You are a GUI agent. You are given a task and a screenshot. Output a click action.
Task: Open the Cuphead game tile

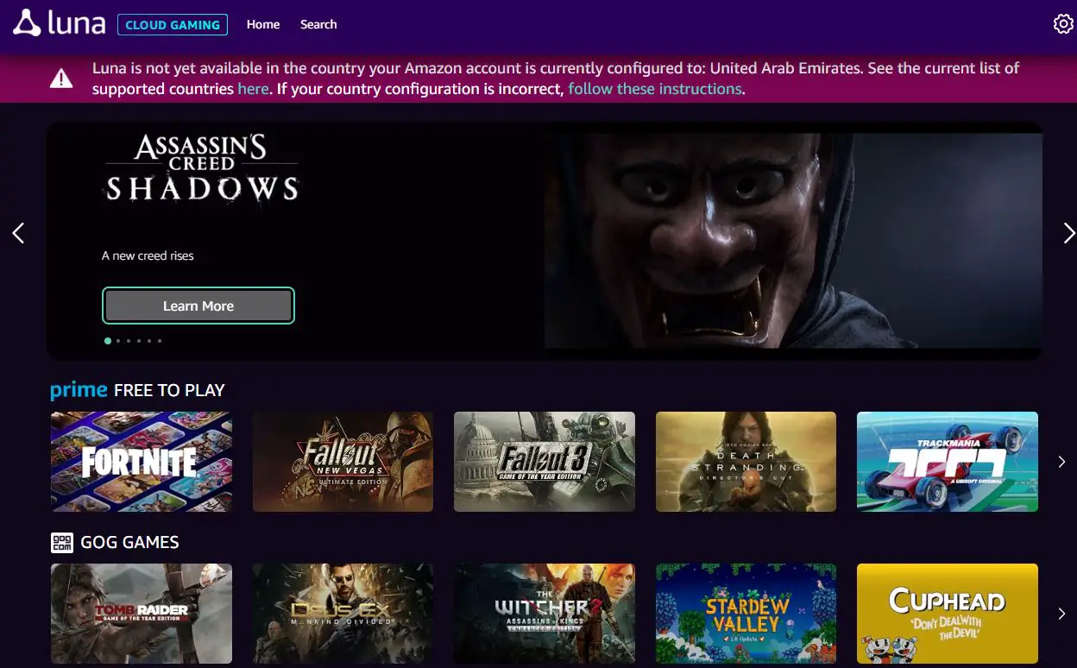click(947, 614)
